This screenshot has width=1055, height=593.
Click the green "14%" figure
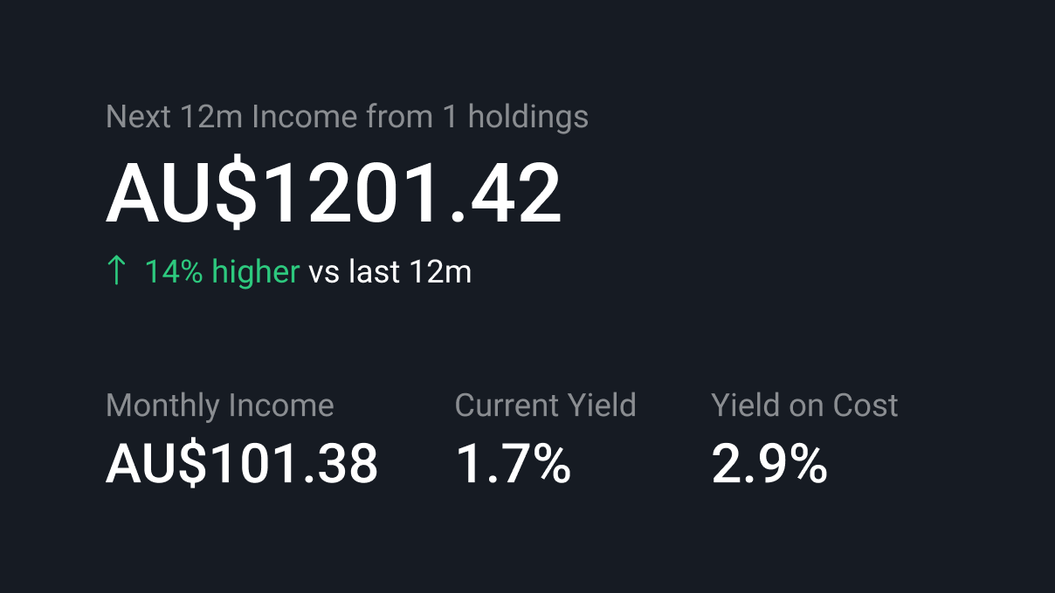coord(174,272)
